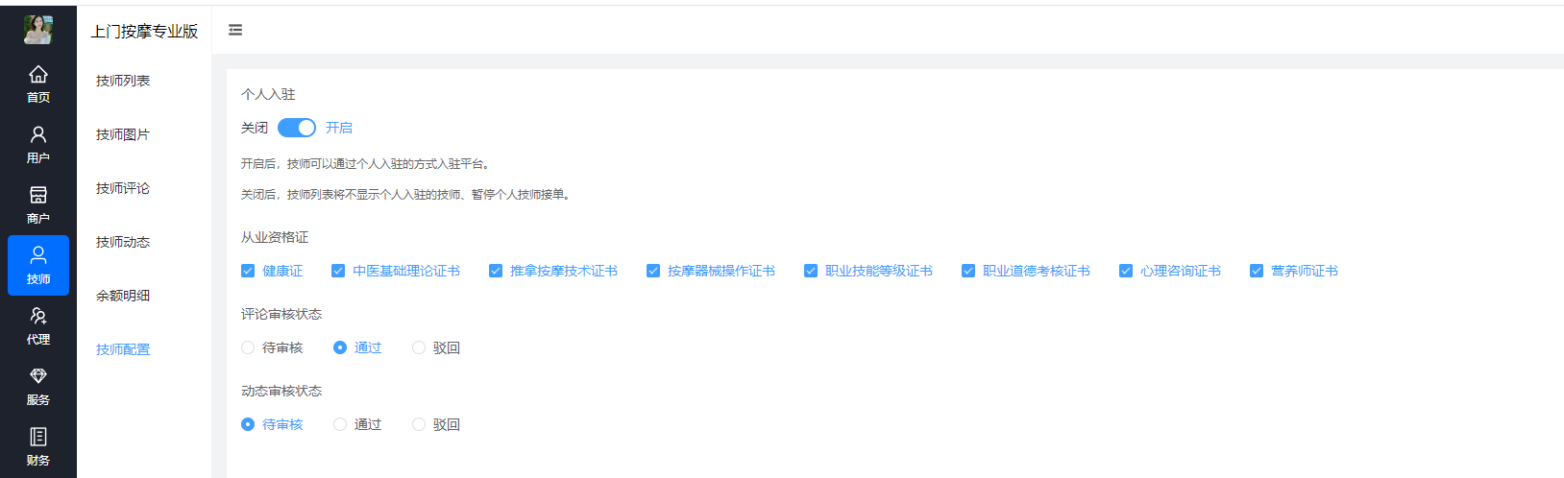The height and width of the screenshot is (478, 1564).
Task: Open the 技师评论 menu item
Action: point(123,188)
